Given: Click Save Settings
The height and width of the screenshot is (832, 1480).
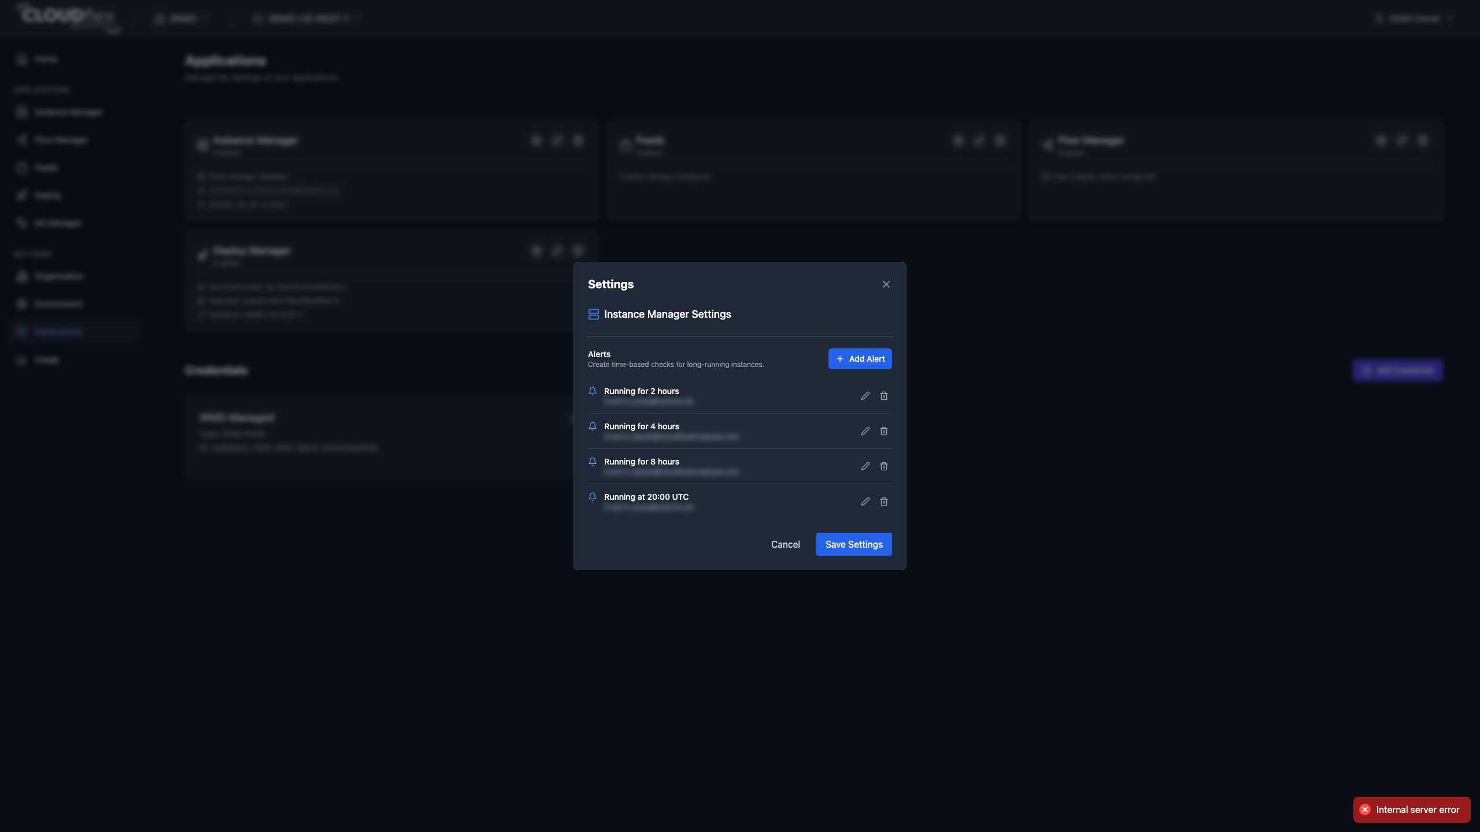Looking at the screenshot, I should [x=854, y=544].
